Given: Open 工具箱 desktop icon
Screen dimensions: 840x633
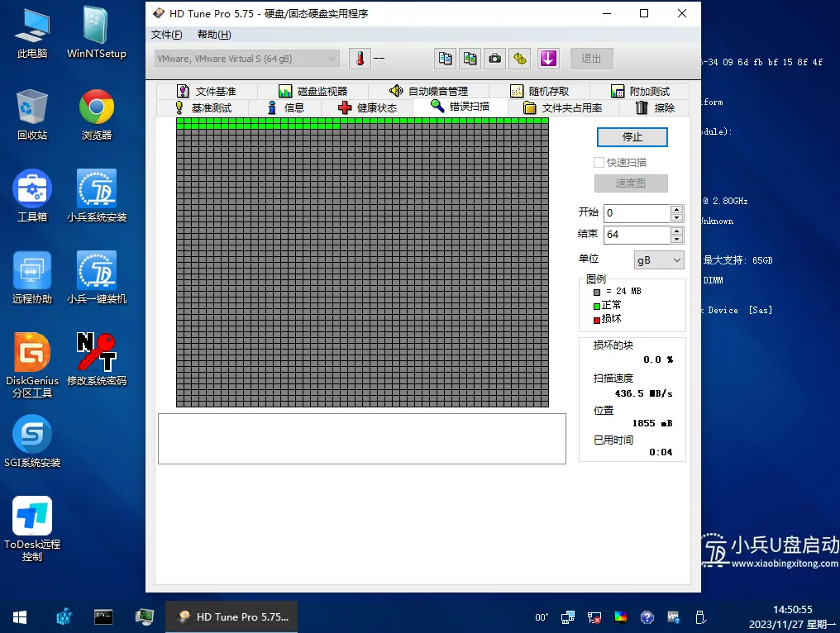Looking at the screenshot, I should click(x=32, y=197).
